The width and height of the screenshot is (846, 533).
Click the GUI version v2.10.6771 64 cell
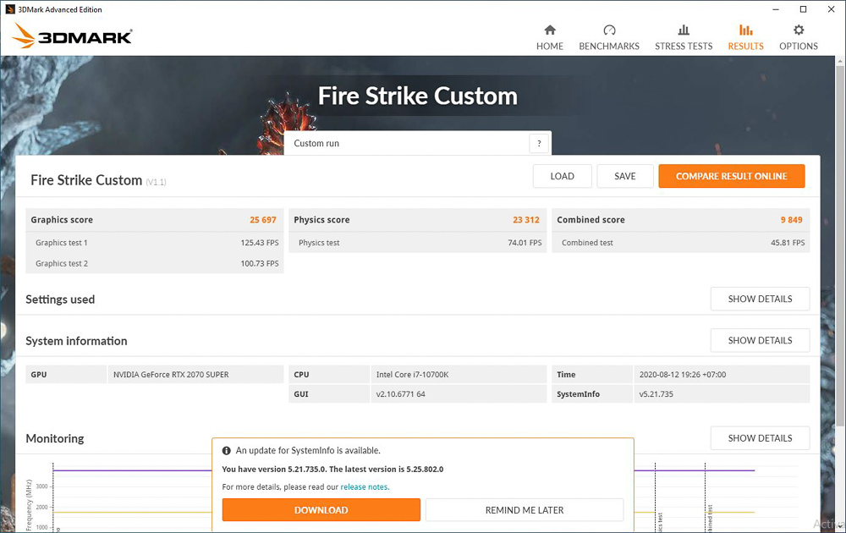coord(459,393)
